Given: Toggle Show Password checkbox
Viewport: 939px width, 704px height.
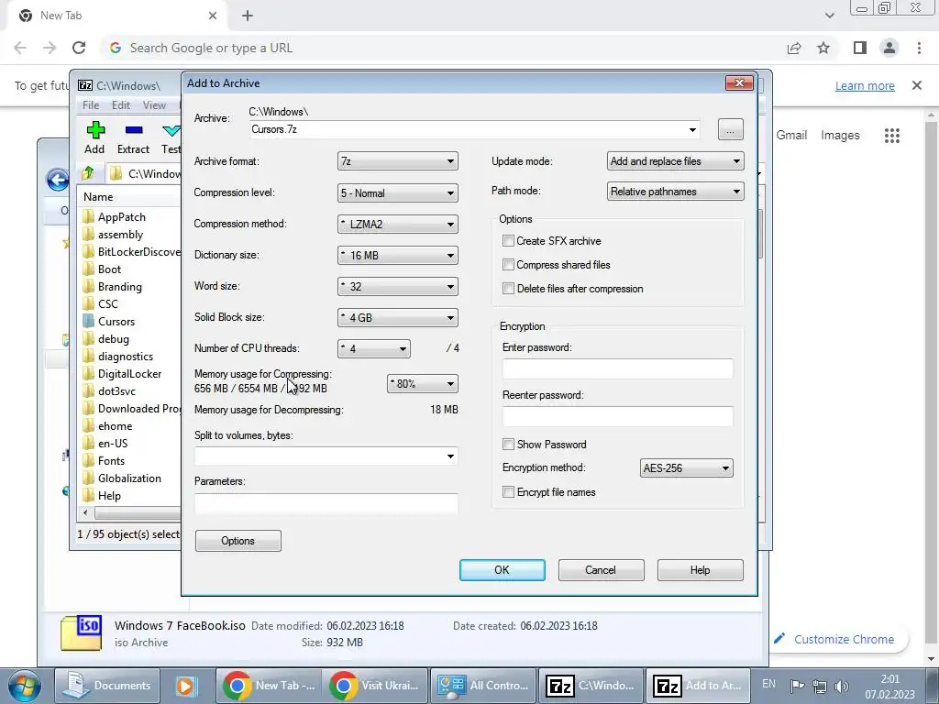Looking at the screenshot, I should [508, 445].
